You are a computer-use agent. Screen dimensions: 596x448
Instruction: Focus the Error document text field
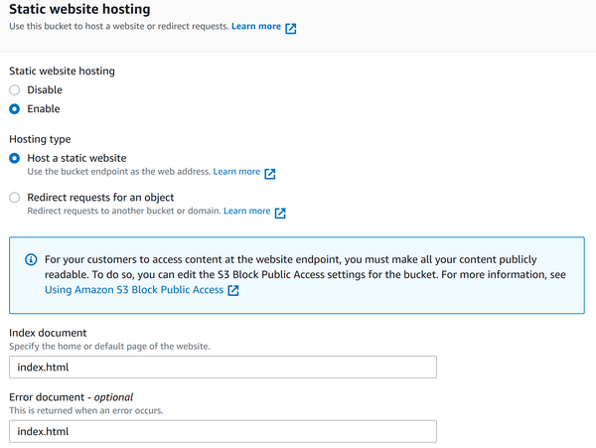click(x=223, y=432)
